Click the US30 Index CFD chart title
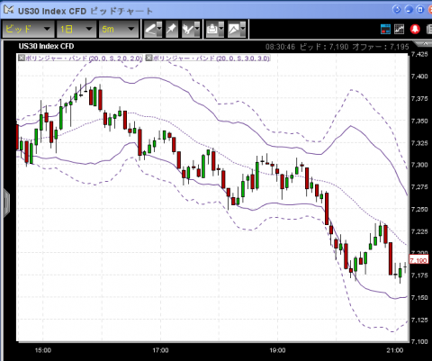432x361 pixels. click(x=46, y=46)
